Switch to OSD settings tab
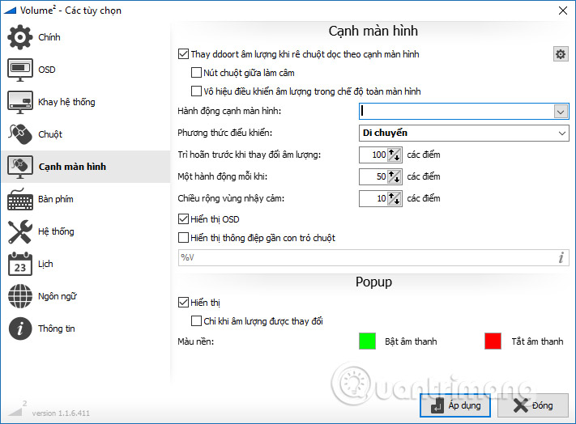Screen dimensions: 576x424 85,70
